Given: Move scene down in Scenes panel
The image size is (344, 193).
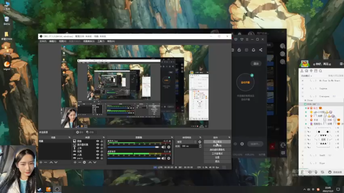Looking at the screenshot, I should tap(56, 163).
